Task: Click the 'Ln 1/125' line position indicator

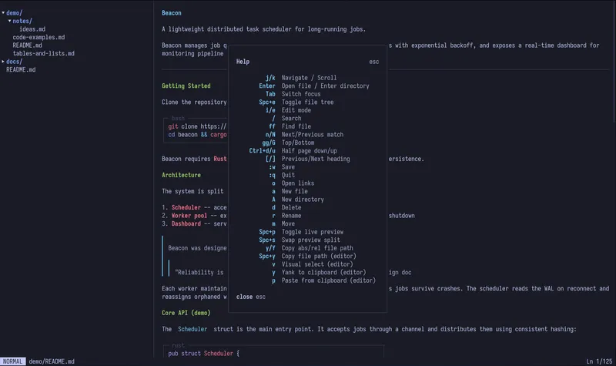Action: click(x=598, y=361)
